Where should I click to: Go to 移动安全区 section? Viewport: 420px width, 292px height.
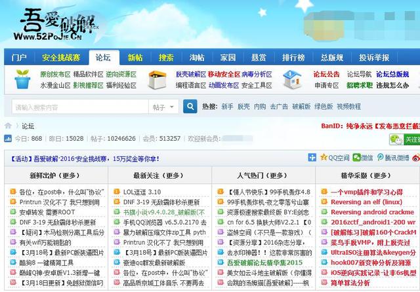tap(224, 74)
